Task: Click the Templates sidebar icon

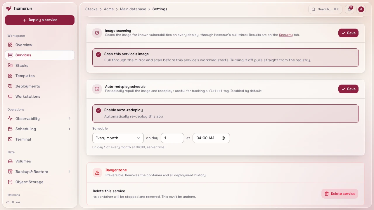Action: pyautogui.click(x=10, y=76)
